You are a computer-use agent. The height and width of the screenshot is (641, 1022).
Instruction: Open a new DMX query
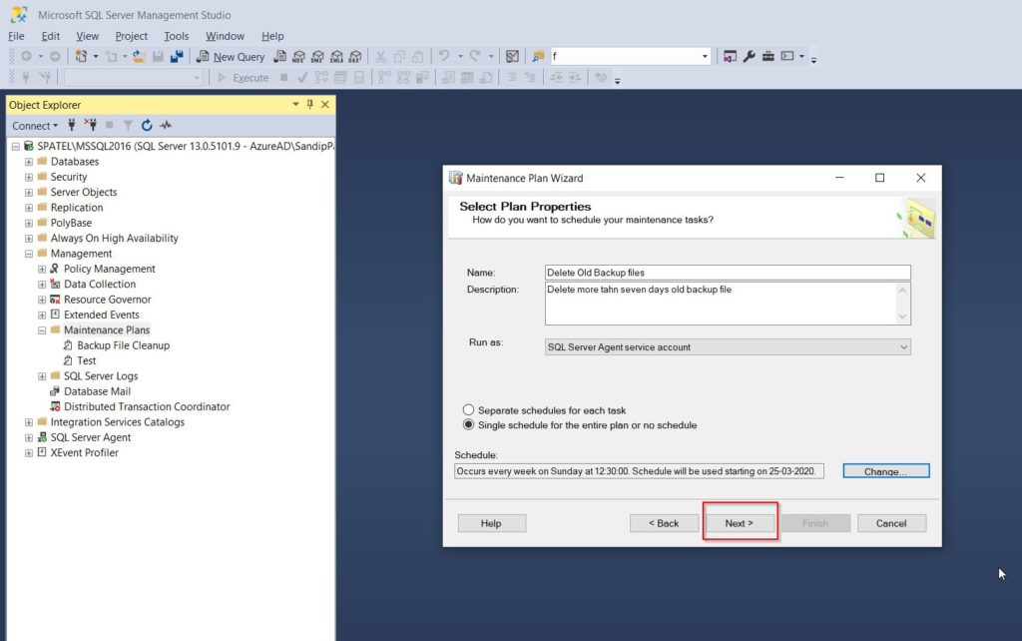[x=317, y=57]
